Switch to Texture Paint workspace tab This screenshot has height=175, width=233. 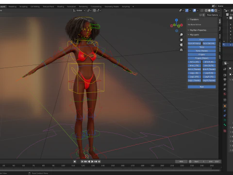coord(49,7)
